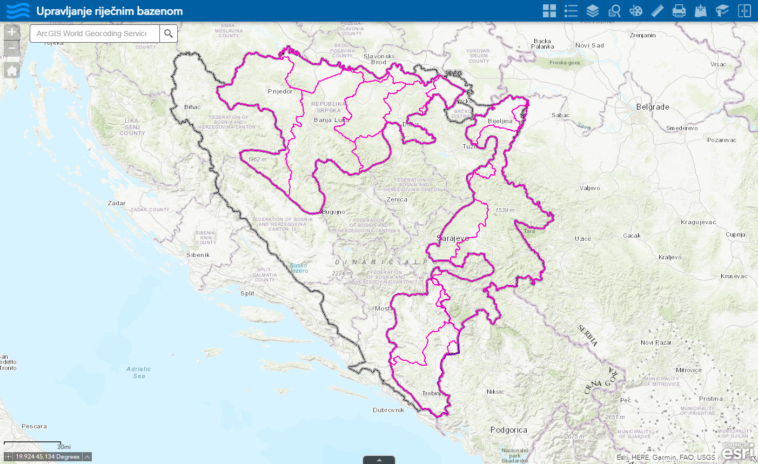Click the 30mi scale bar label

coord(64,447)
